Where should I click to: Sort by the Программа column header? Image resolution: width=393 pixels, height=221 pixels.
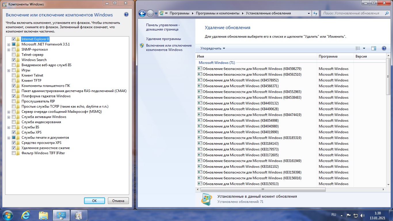[x=335, y=56]
